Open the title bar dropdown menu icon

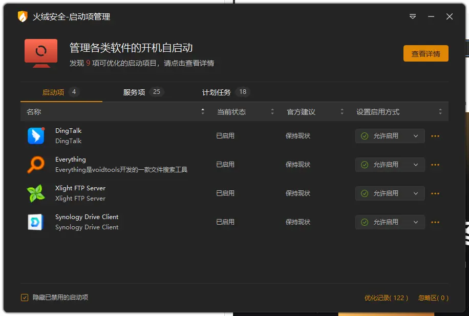413,16
